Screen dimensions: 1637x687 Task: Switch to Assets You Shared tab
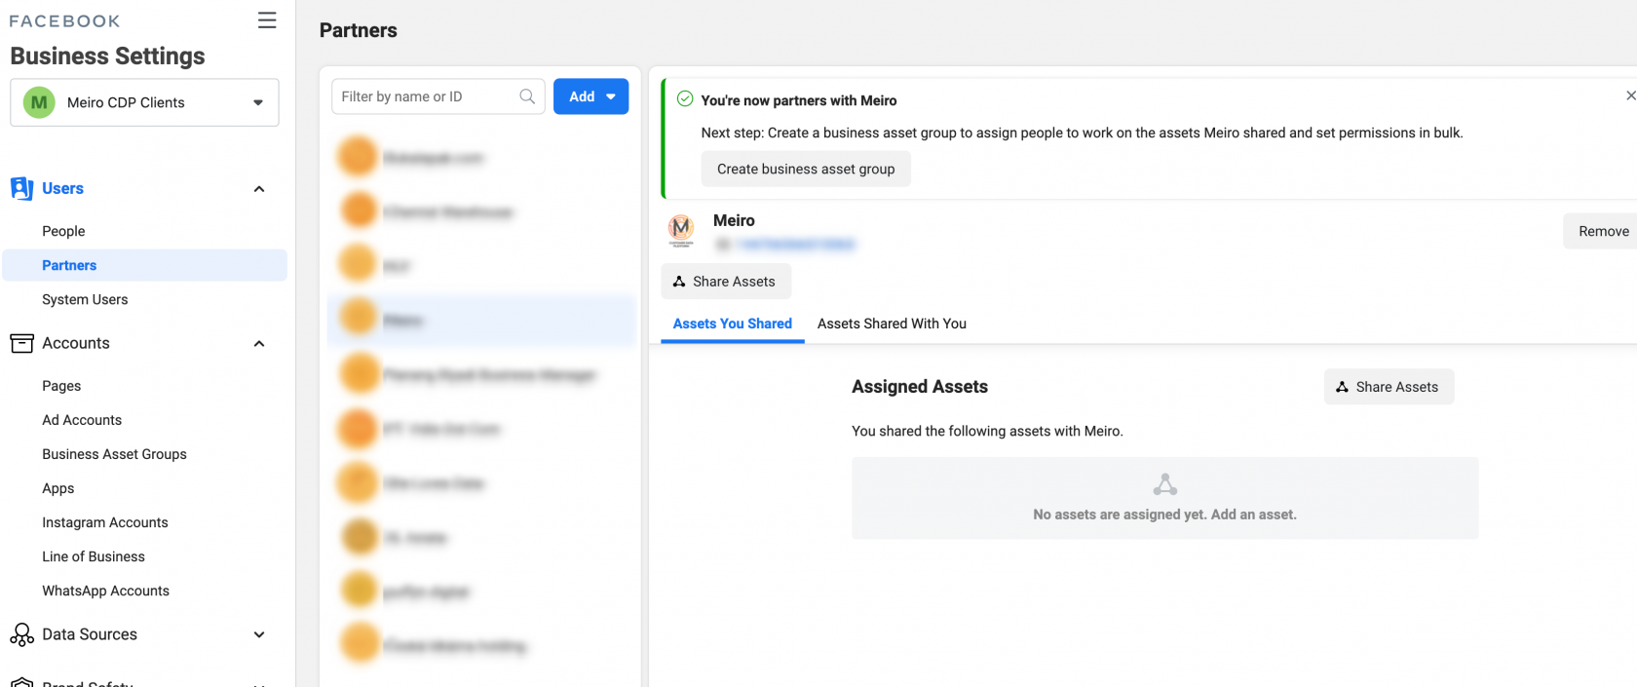733,324
